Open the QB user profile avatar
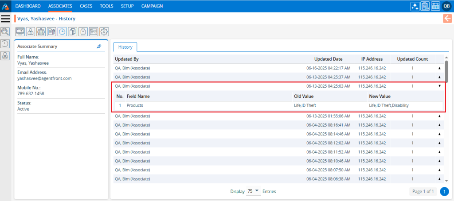The image size is (454, 201). [x=446, y=6]
